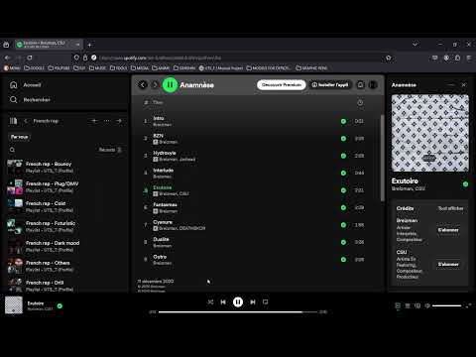Click the Découvrir Premium button

282,85
